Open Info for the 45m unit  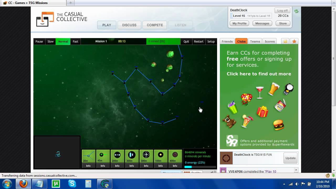click(103, 166)
